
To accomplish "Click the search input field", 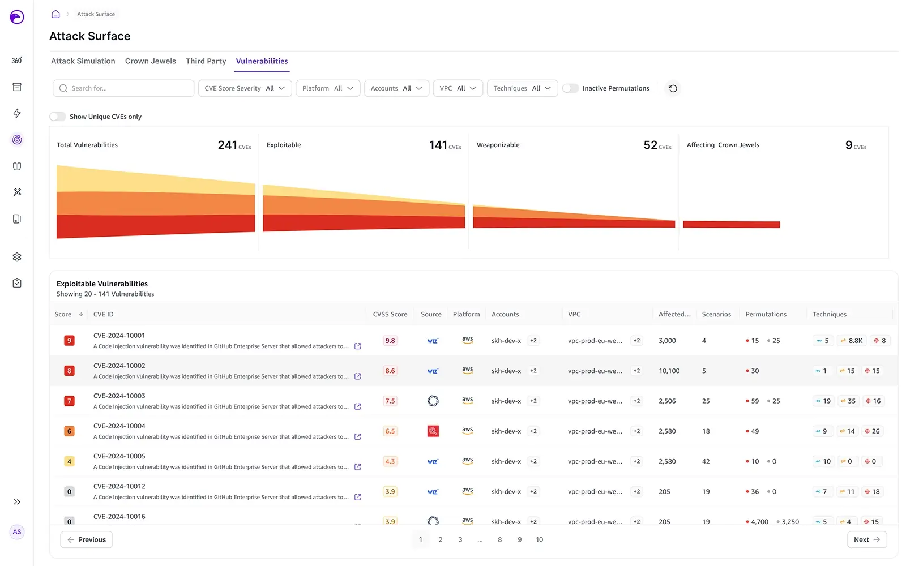I will (123, 88).
